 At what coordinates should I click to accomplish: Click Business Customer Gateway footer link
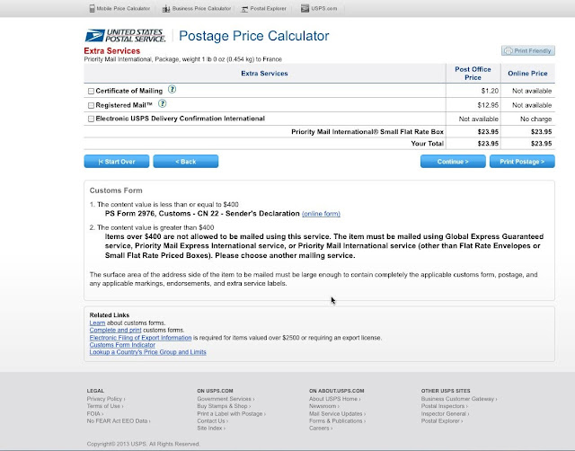[x=459, y=399]
